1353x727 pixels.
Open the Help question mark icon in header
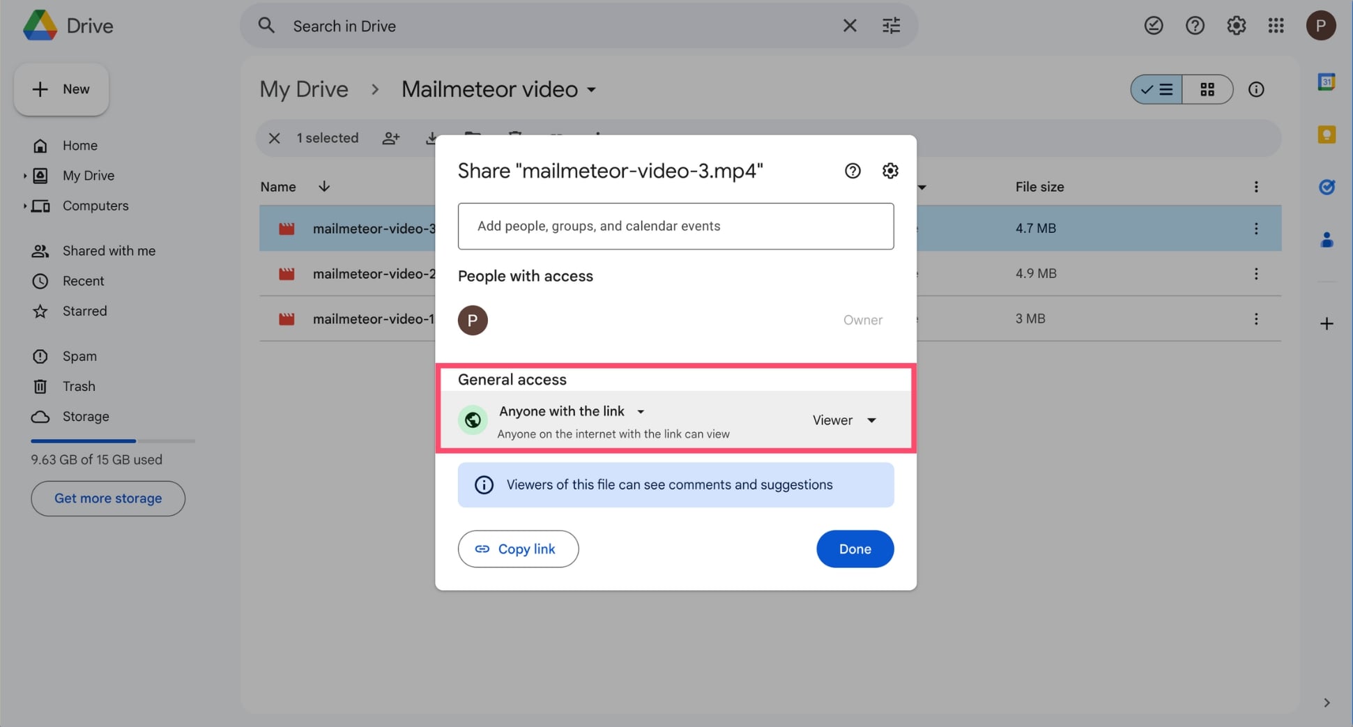(x=1195, y=26)
